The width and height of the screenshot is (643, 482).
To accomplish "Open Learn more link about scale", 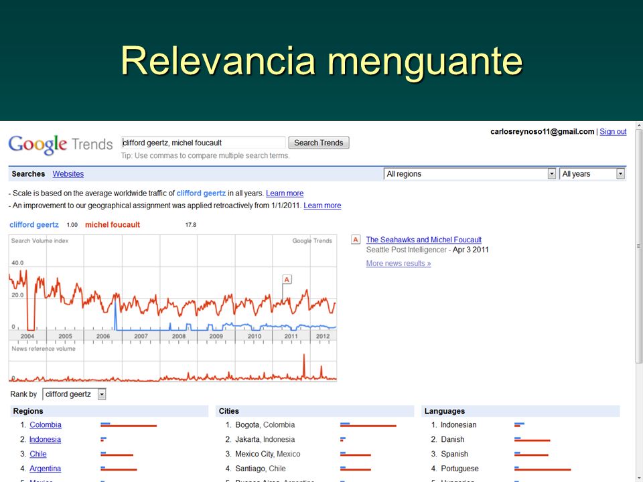I will (x=285, y=193).
